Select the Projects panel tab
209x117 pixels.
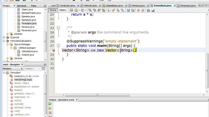(x=7, y=6)
